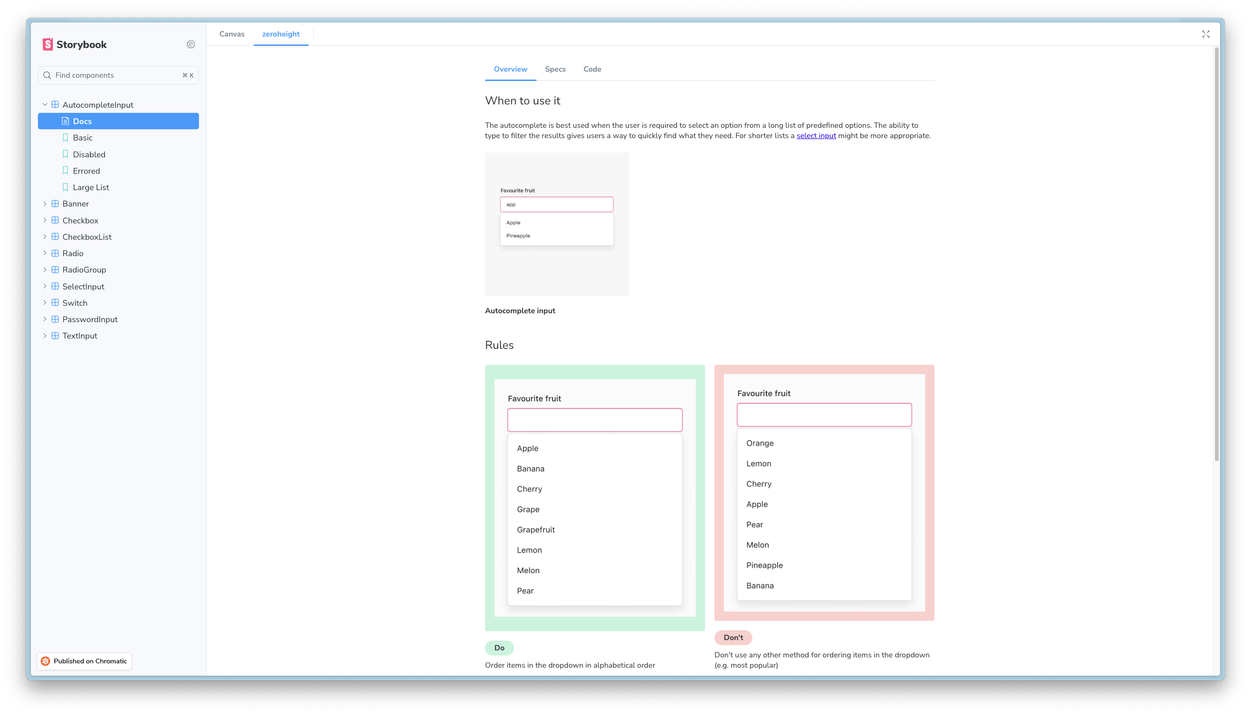Expand the Switch component group
Screen dimensions: 1251x715
44,302
